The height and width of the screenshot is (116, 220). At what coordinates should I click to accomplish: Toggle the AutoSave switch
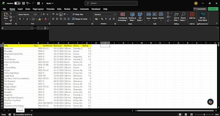(x=17, y=3)
